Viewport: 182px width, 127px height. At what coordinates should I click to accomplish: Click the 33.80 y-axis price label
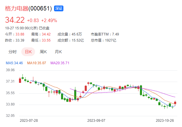click(10, 104)
